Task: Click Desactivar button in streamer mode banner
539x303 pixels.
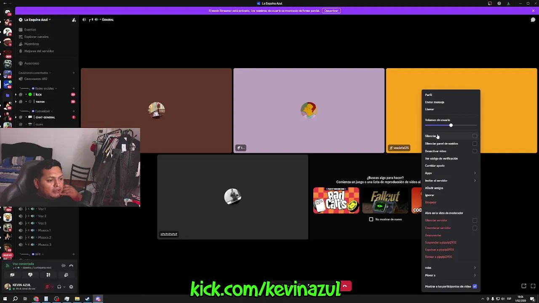Action: tap(331, 11)
